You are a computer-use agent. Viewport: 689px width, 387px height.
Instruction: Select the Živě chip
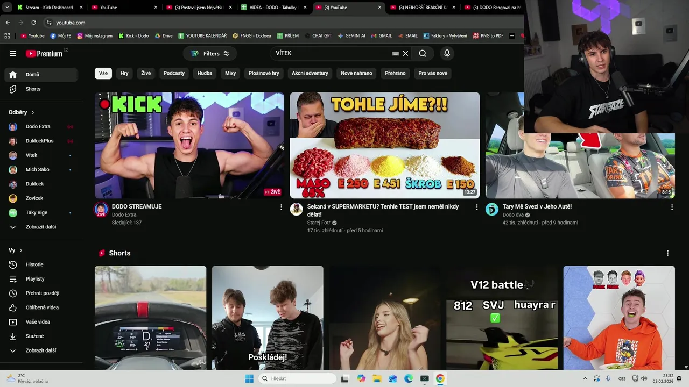pyautogui.click(x=146, y=73)
